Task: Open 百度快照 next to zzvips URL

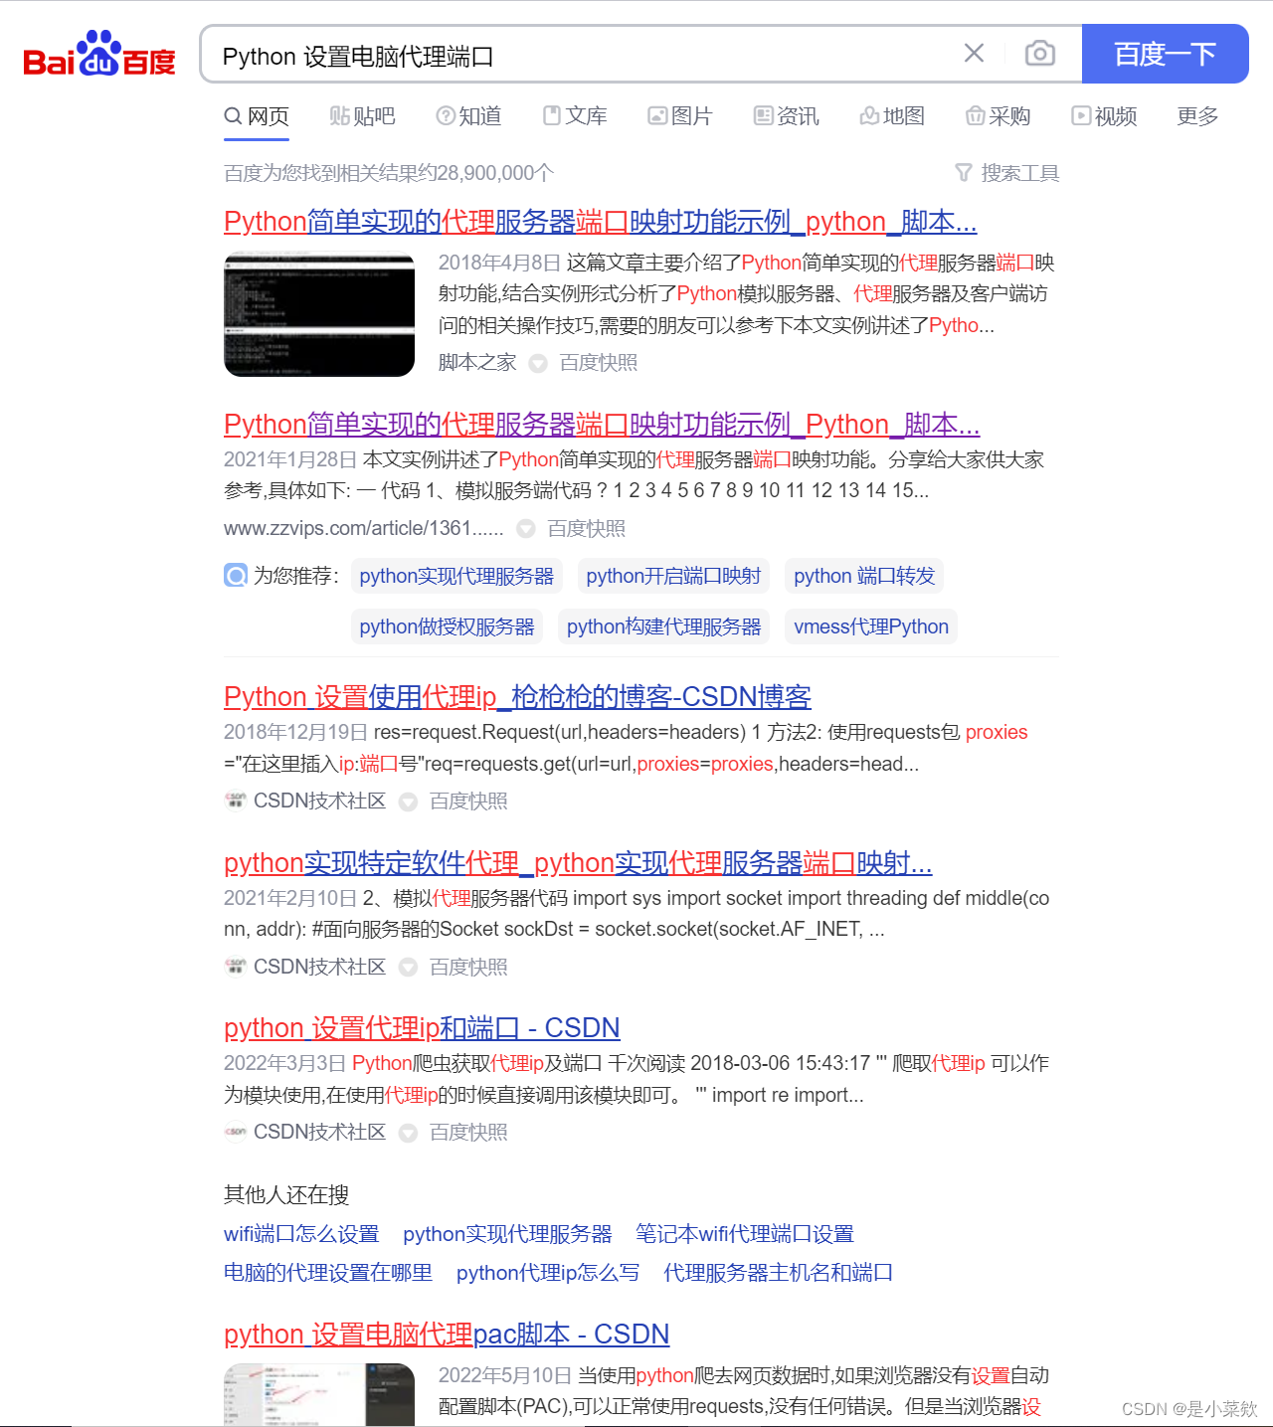Action: [586, 528]
